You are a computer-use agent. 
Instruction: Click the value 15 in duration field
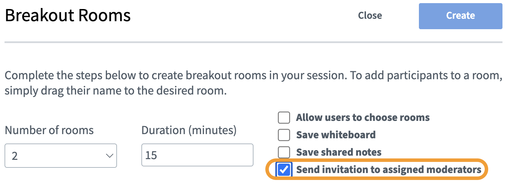coord(151,155)
